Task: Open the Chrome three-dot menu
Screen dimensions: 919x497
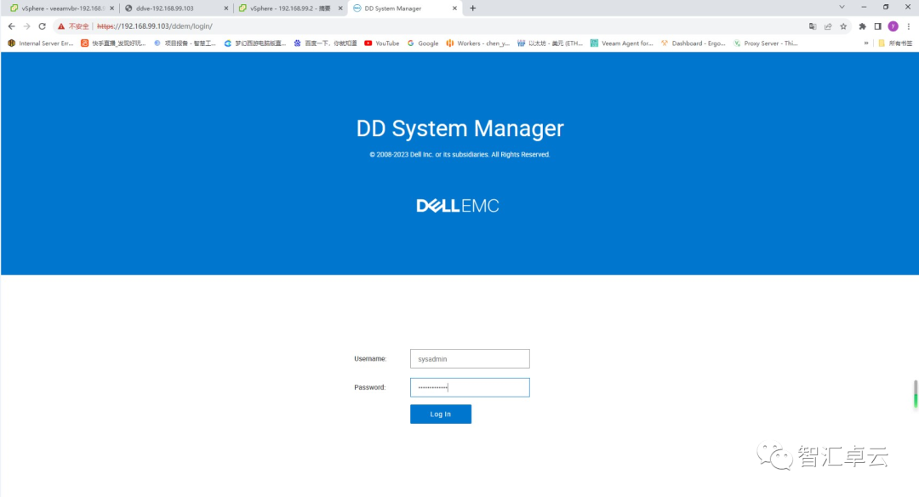Action: click(909, 26)
